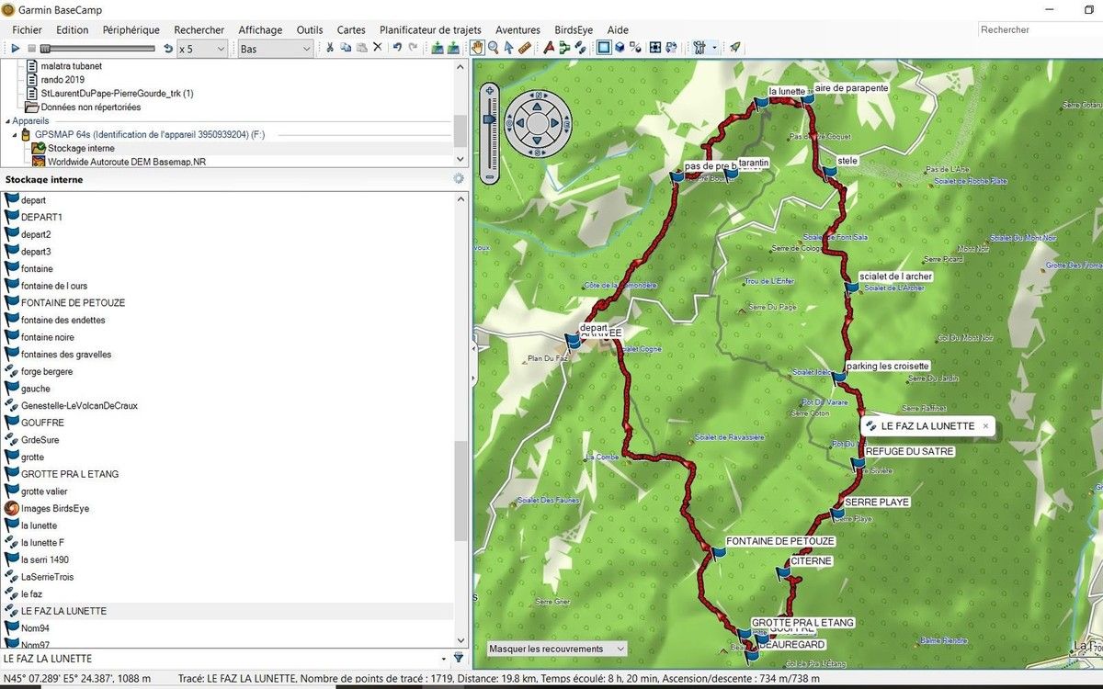Click the Rechercher search field
1103x689 pixels.
point(1039,30)
